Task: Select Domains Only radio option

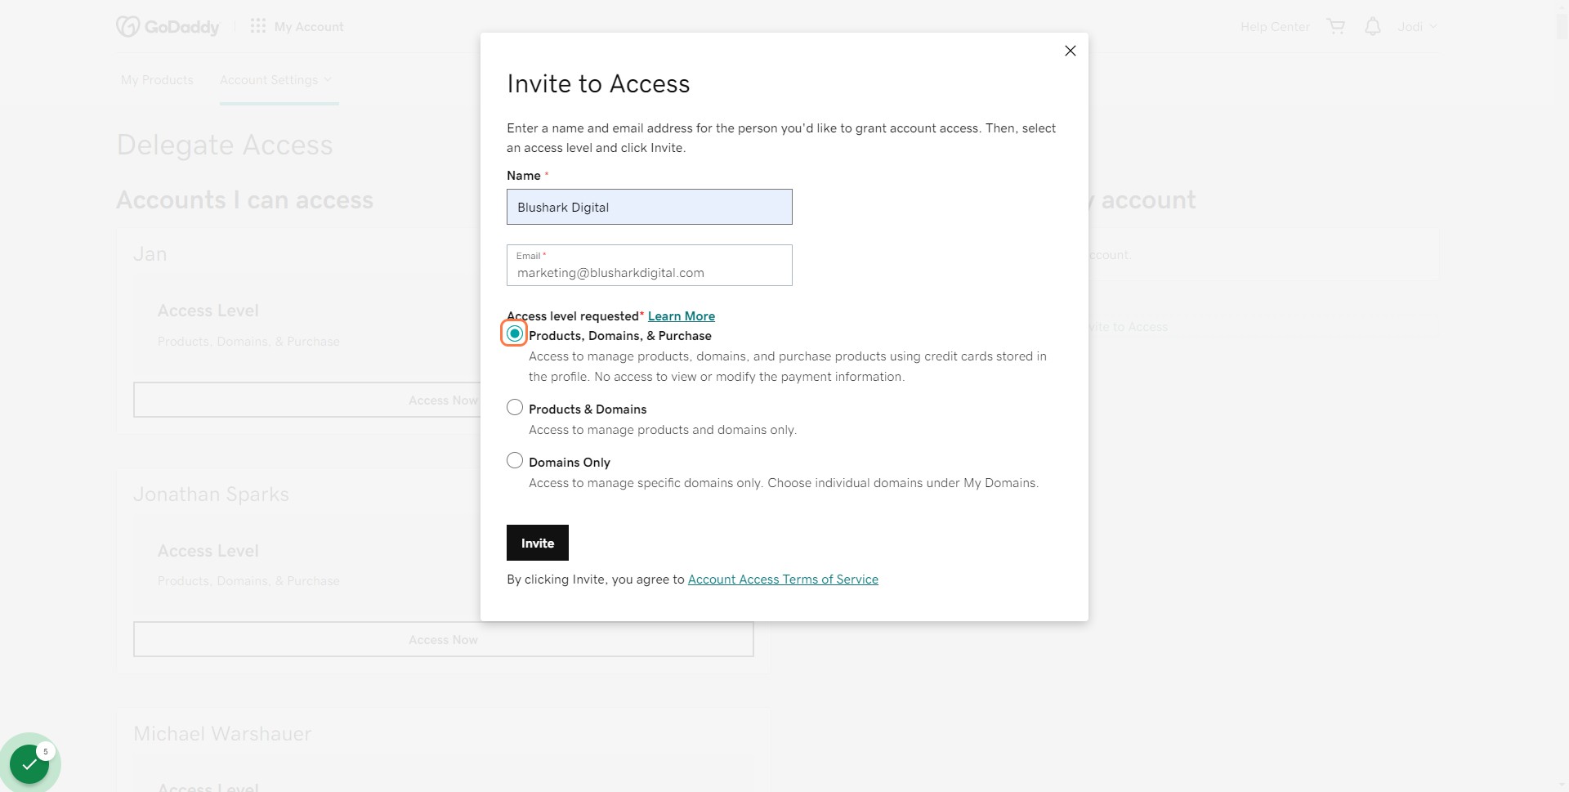Action: coord(515,460)
